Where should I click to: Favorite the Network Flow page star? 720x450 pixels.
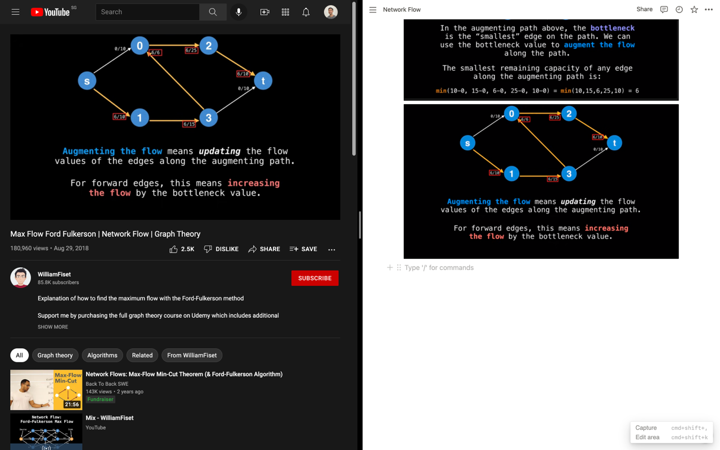tap(694, 10)
